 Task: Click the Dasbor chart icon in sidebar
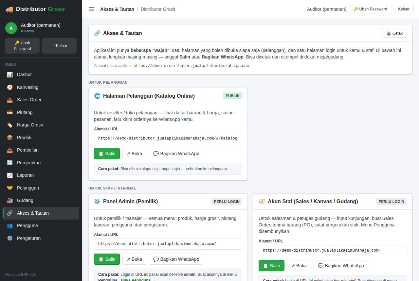point(10,74)
